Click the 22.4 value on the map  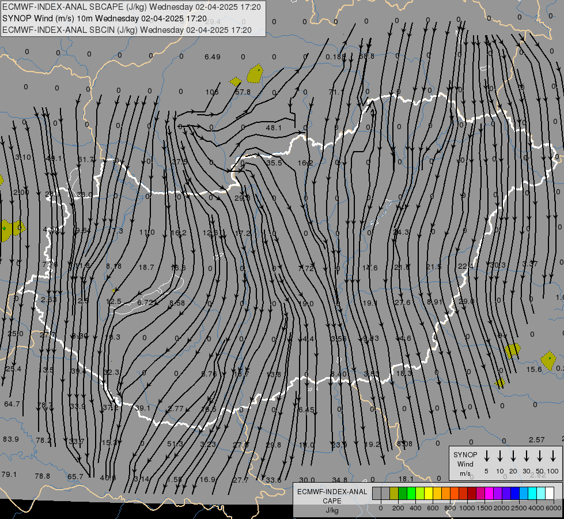(466, 266)
